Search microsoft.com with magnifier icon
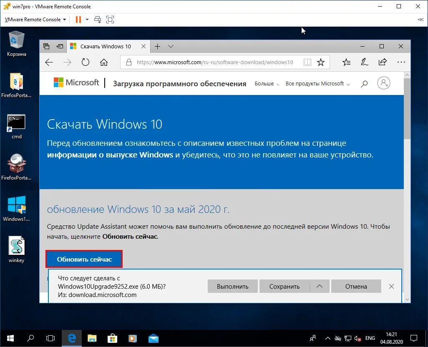This screenshot has height=347, width=428. 364,84
